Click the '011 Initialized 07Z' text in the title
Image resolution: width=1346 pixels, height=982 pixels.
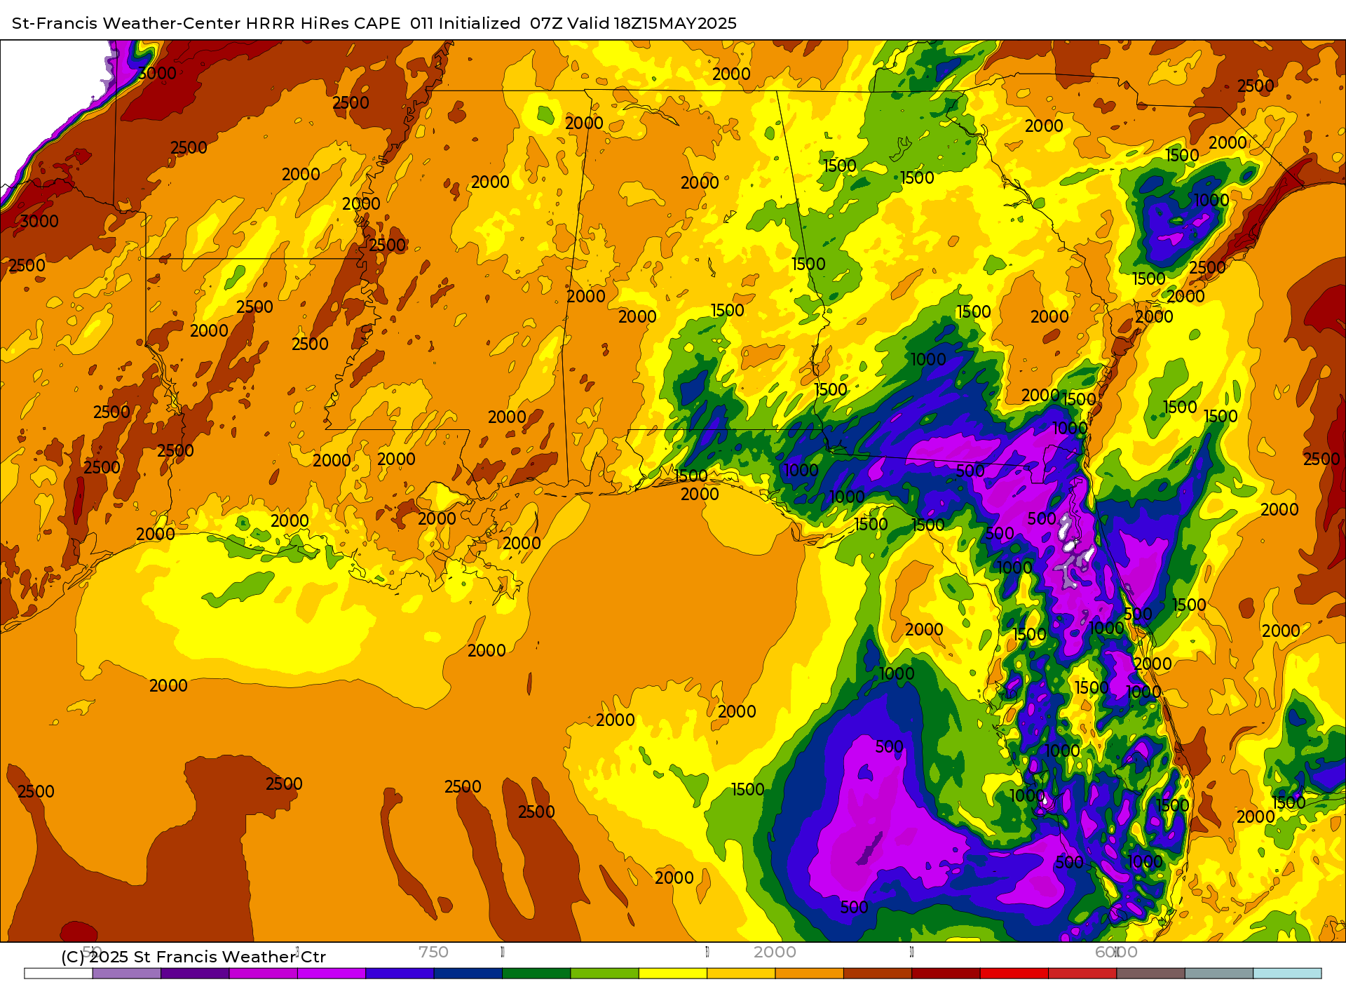click(485, 23)
